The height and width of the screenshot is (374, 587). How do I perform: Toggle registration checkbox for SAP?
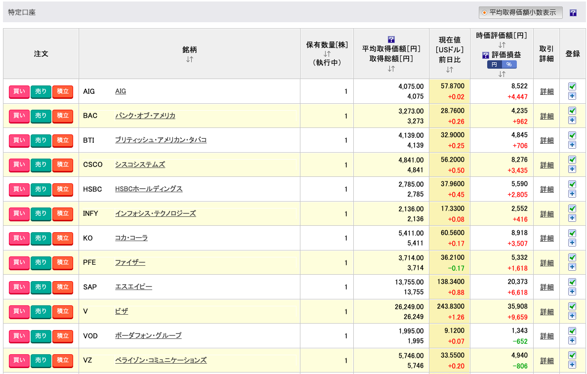tap(572, 282)
